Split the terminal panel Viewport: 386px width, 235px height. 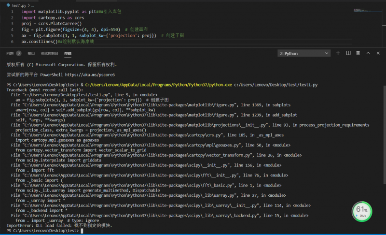(x=348, y=53)
